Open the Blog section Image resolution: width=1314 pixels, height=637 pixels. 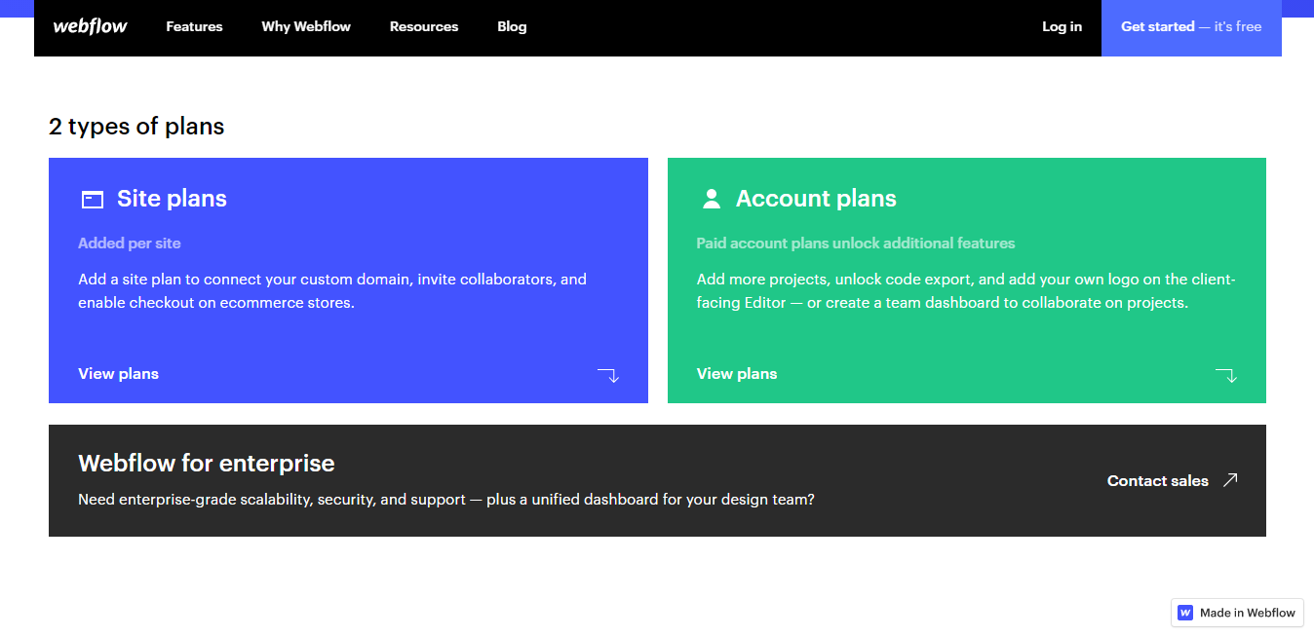click(x=512, y=27)
